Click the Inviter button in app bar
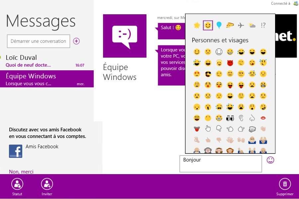 [47, 187]
